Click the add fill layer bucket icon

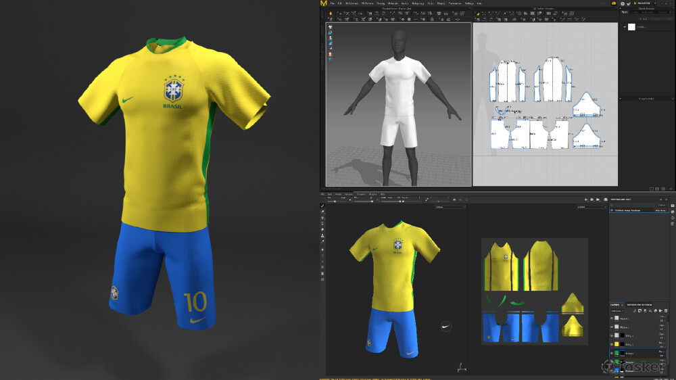coord(649,310)
